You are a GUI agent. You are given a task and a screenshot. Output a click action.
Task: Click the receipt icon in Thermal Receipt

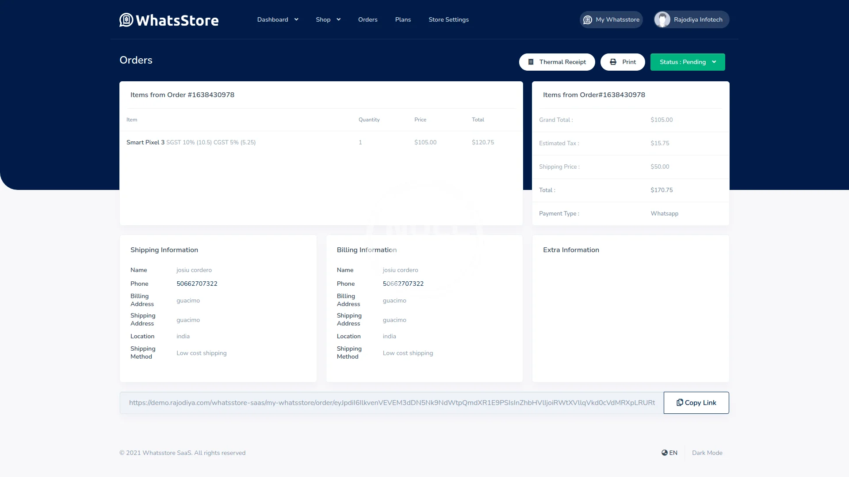[531, 62]
